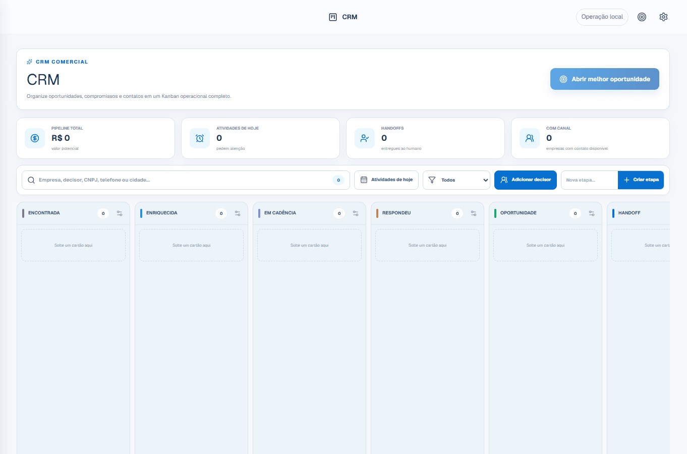Click the result count badge in search bar
Image resolution: width=687 pixels, height=454 pixels.
(x=338, y=180)
